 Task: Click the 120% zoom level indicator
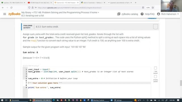148,8
